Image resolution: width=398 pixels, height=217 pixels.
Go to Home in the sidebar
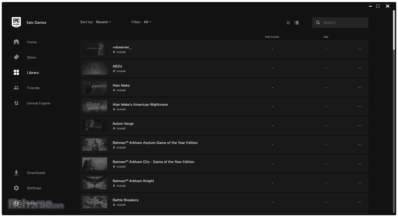coord(32,42)
